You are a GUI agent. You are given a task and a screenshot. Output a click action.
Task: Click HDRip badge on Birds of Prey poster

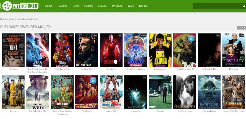point(69,78)
